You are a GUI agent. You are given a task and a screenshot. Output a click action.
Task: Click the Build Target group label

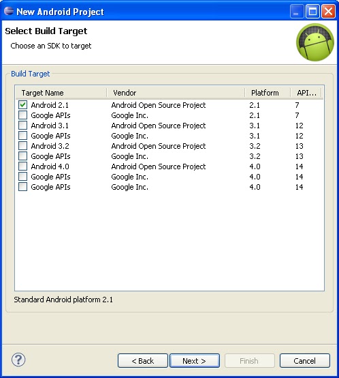click(x=31, y=74)
